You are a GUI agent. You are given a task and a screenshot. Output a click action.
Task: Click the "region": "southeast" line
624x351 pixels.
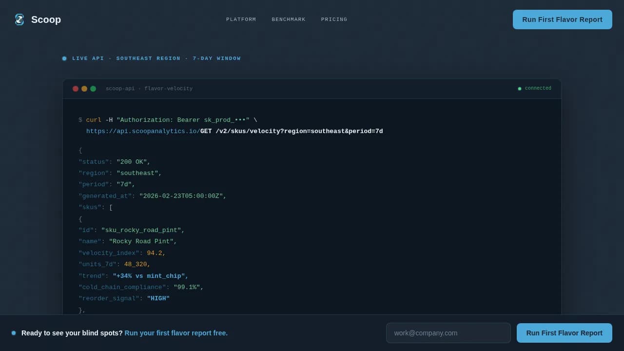pyautogui.click(x=120, y=173)
